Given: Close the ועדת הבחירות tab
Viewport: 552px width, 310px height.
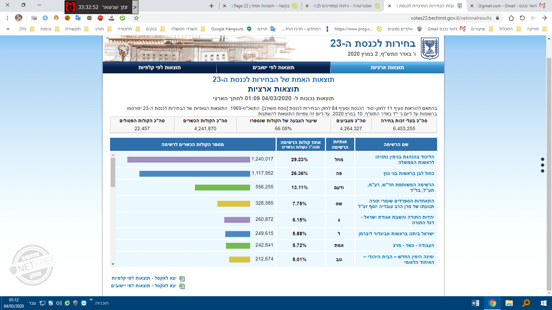Looking at the screenshot, I should click(390, 6).
